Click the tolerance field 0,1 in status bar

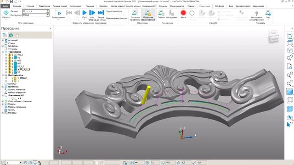click(154, 163)
